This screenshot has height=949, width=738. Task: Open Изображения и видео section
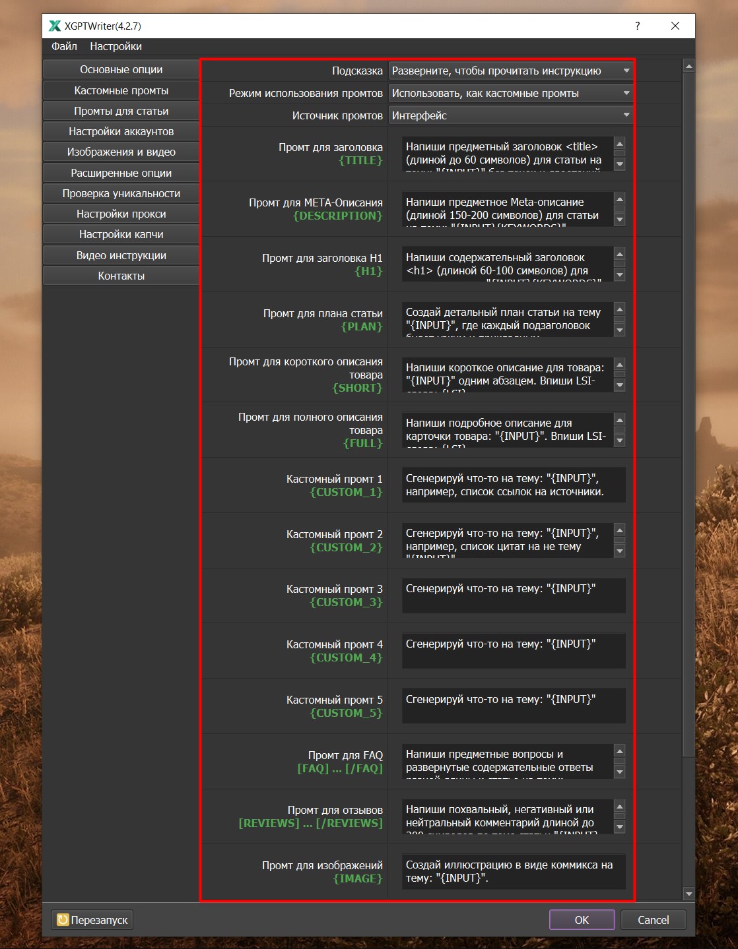coord(121,152)
